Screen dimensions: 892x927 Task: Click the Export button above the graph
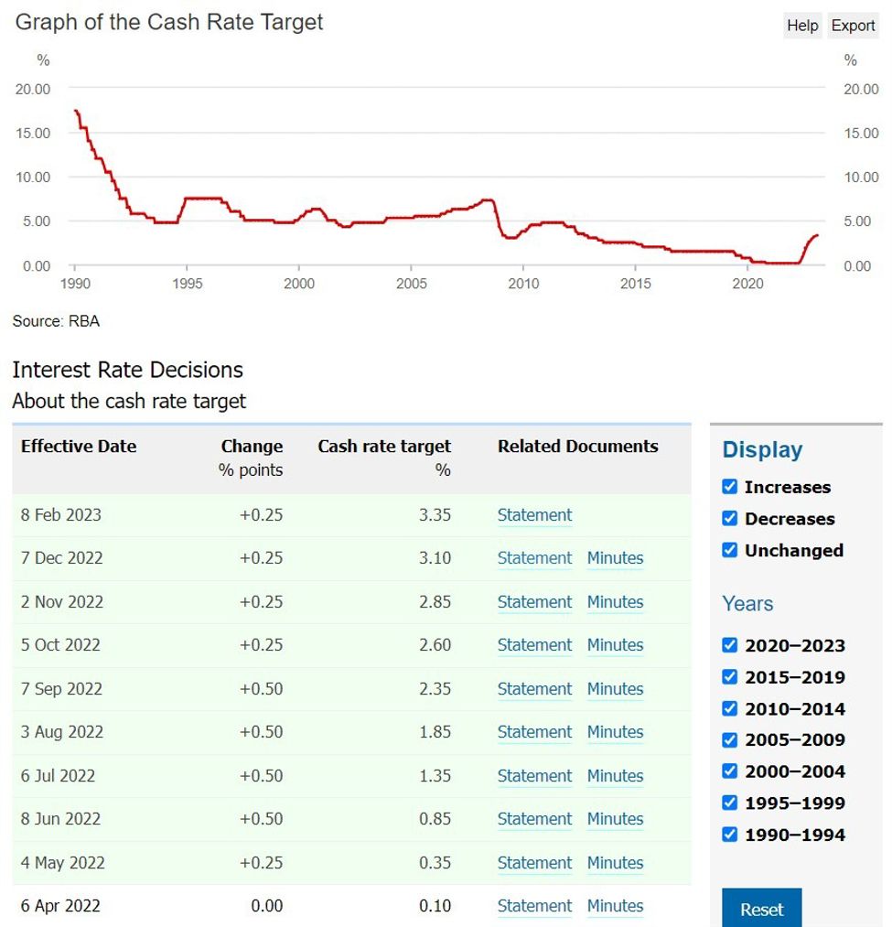[853, 26]
